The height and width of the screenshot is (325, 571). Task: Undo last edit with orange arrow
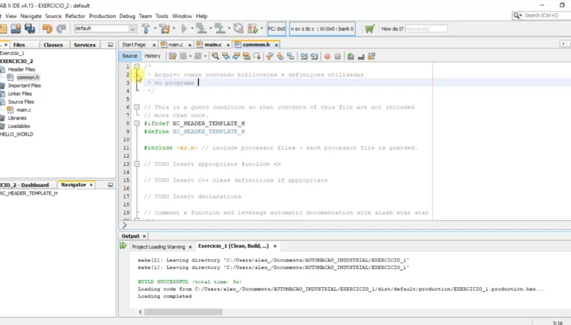[x=47, y=29]
